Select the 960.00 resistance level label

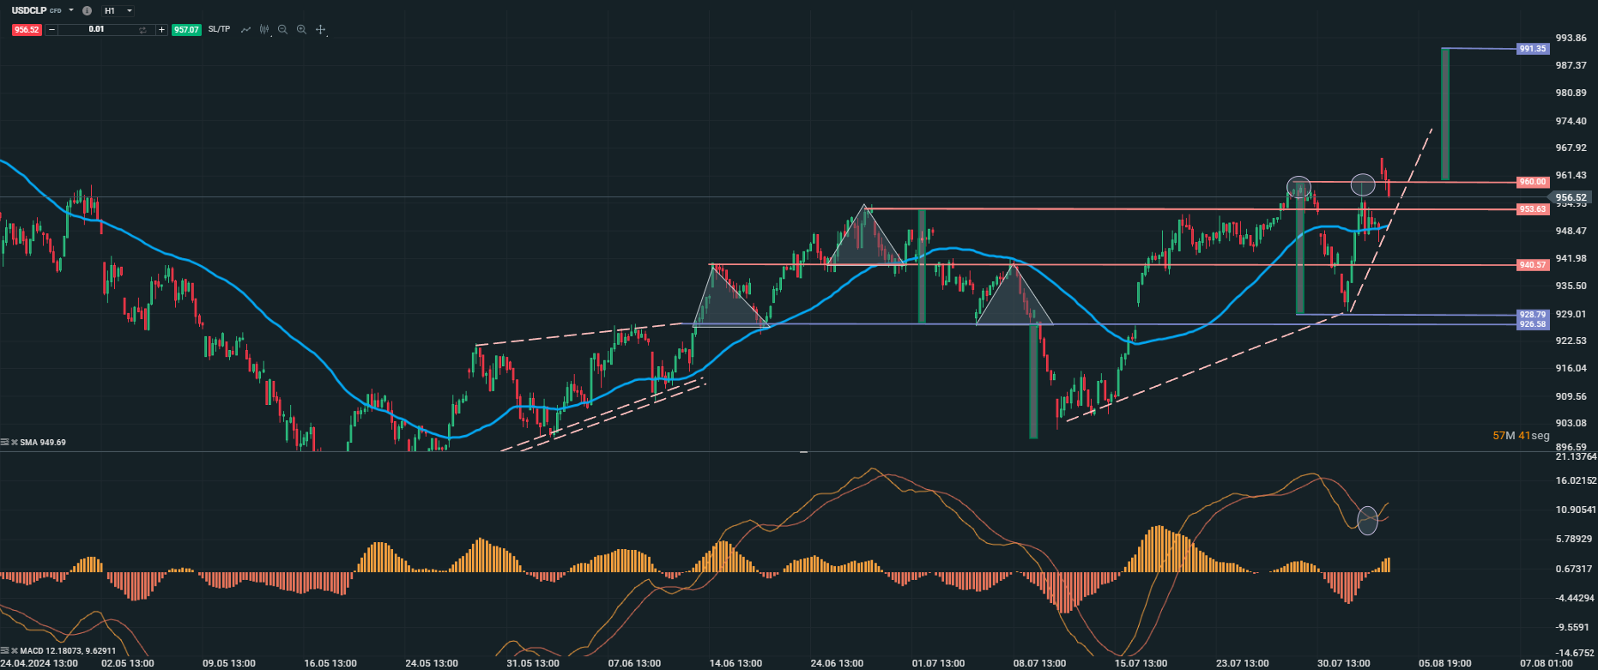coord(1532,182)
